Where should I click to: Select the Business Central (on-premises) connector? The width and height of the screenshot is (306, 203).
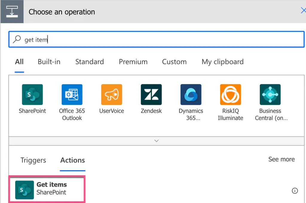tap(270, 94)
